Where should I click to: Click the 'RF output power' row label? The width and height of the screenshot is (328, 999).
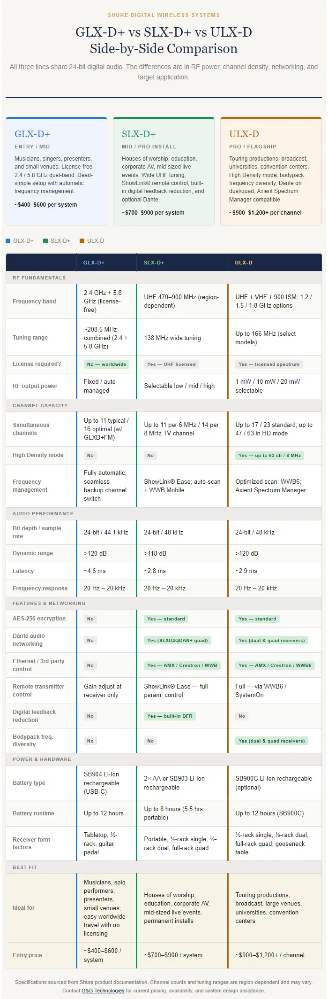tap(35, 386)
